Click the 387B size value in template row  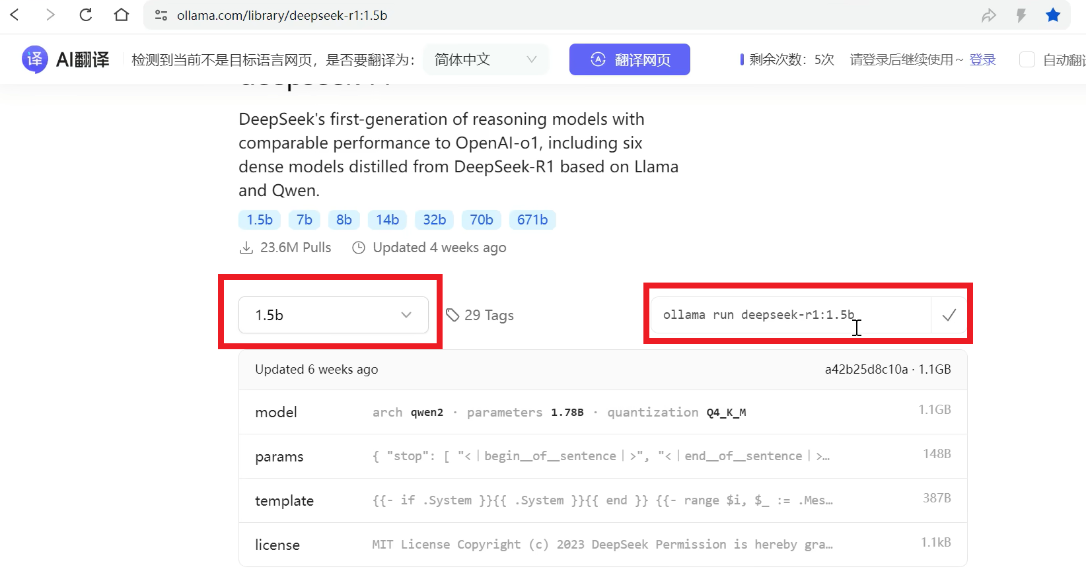[x=937, y=498]
